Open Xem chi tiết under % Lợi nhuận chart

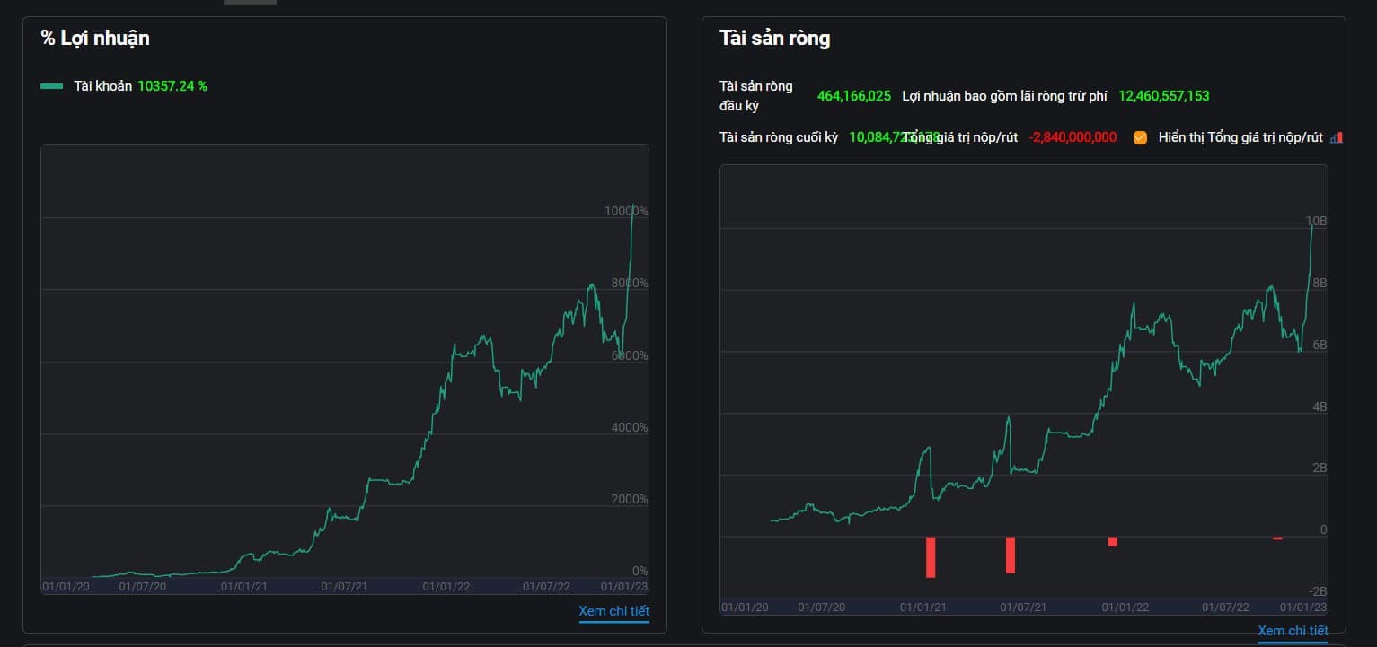[613, 611]
